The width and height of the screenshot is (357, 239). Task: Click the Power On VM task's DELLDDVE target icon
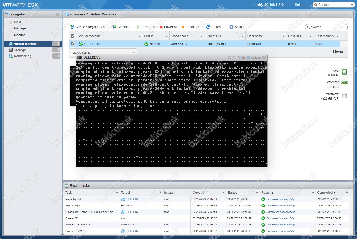[123, 231]
